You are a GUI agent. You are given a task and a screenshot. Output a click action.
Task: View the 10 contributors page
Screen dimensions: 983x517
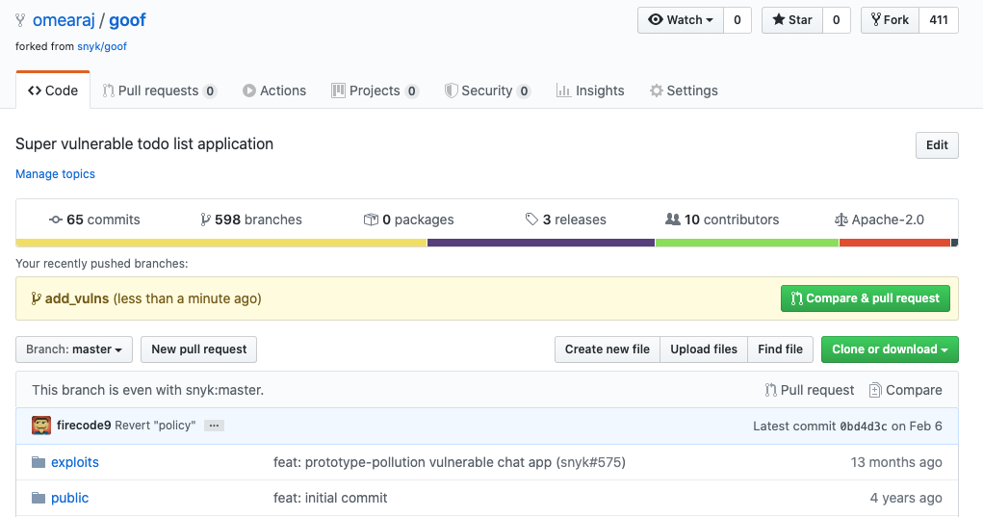(722, 220)
